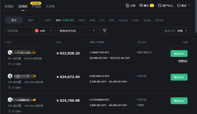The width and height of the screenshot is (197, 114).
Task: Open the 订单 orders icon
Action: point(128,5)
